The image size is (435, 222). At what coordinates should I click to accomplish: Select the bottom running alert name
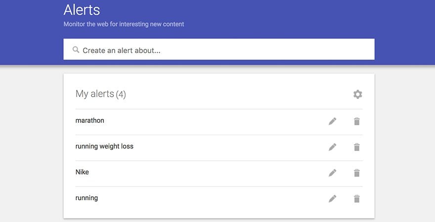coord(87,198)
